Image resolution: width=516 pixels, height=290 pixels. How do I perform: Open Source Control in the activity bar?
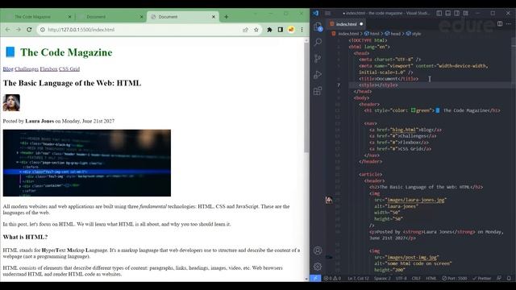pos(318,59)
